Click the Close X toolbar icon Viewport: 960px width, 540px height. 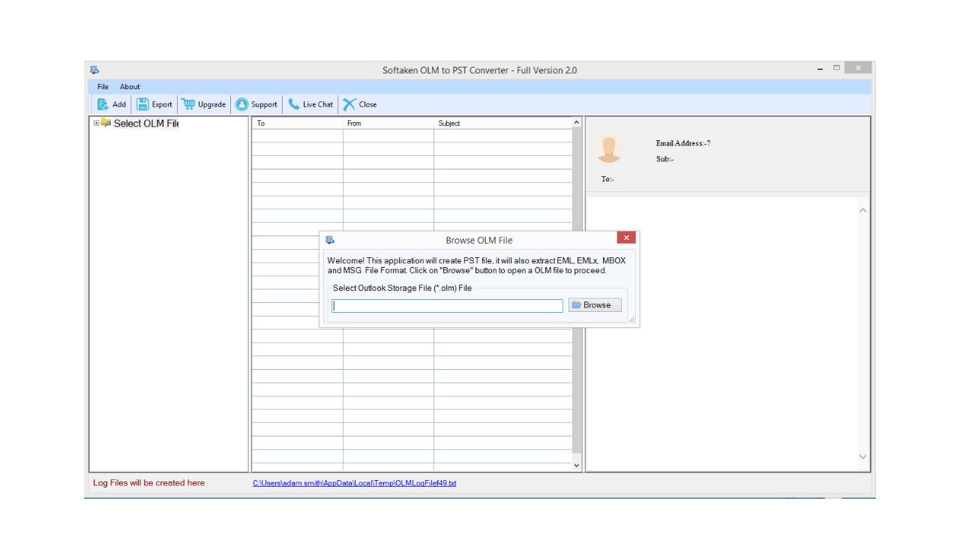click(x=349, y=105)
